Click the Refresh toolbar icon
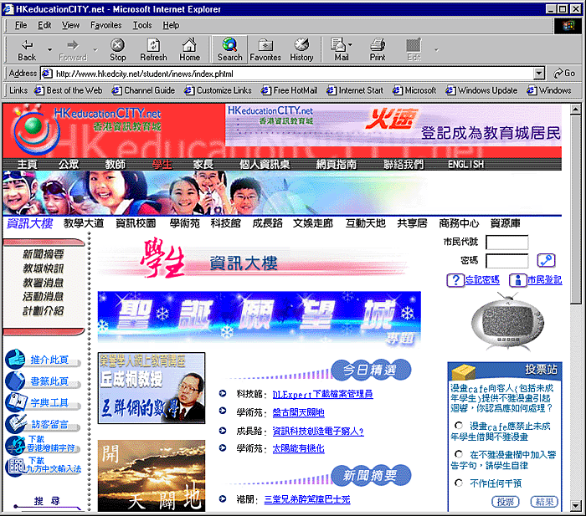This screenshot has width=586, height=516. click(153, 49)
